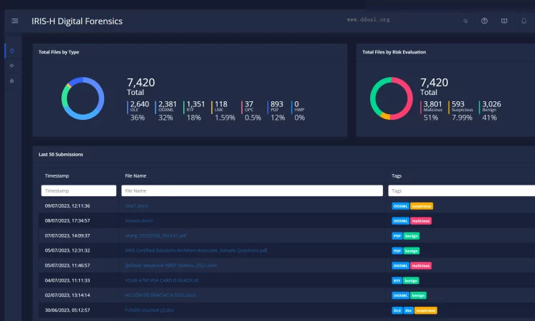
Task: Click the Last 50 Submissions heading
Action: pos(61,155)
